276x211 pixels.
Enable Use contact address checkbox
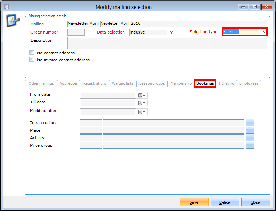click(32, 53)
